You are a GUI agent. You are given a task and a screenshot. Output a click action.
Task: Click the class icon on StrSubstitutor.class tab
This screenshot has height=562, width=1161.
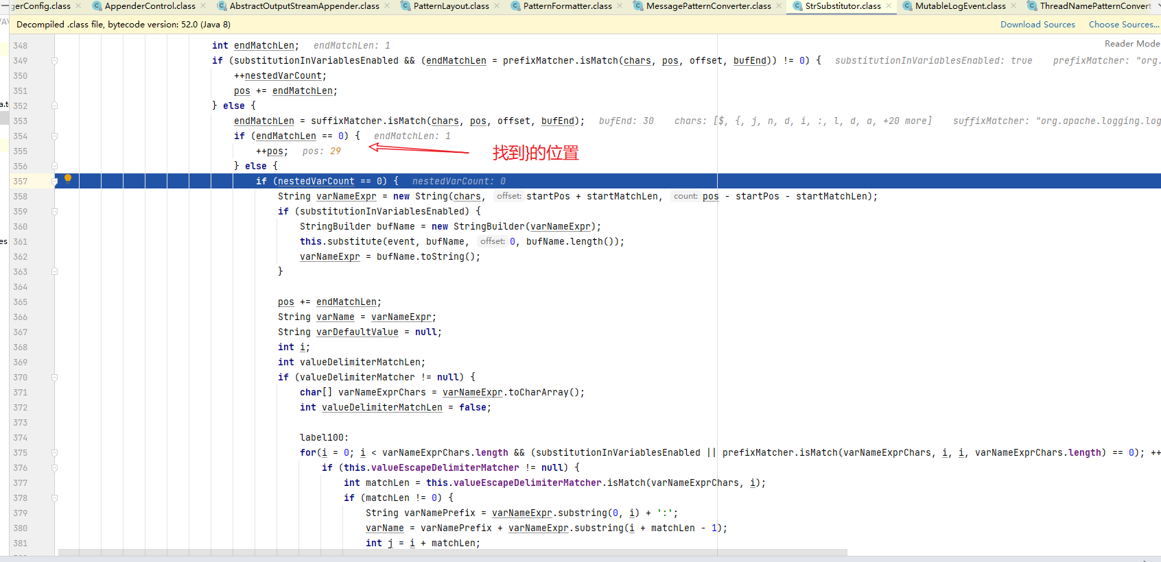[797, 6]
